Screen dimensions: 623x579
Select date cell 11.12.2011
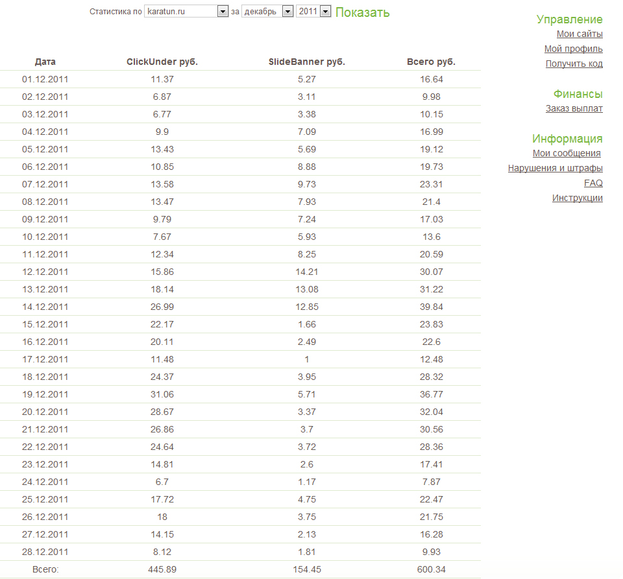pyautogui.click(x=45, y=254)
